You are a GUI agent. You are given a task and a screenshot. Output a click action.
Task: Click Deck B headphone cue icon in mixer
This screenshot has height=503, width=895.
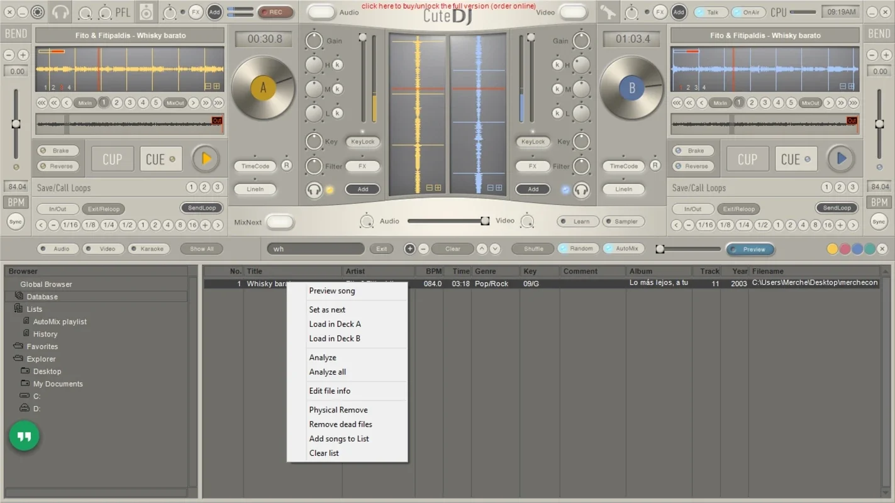pyautogui.click(x=581, y=189)
